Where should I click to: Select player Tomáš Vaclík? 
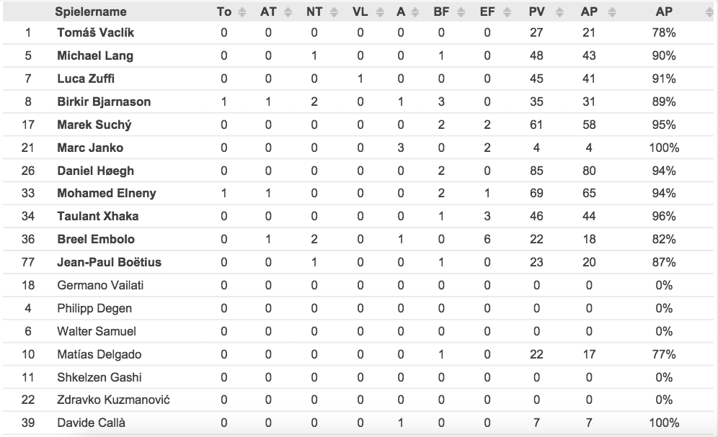(x=96, y=32)
